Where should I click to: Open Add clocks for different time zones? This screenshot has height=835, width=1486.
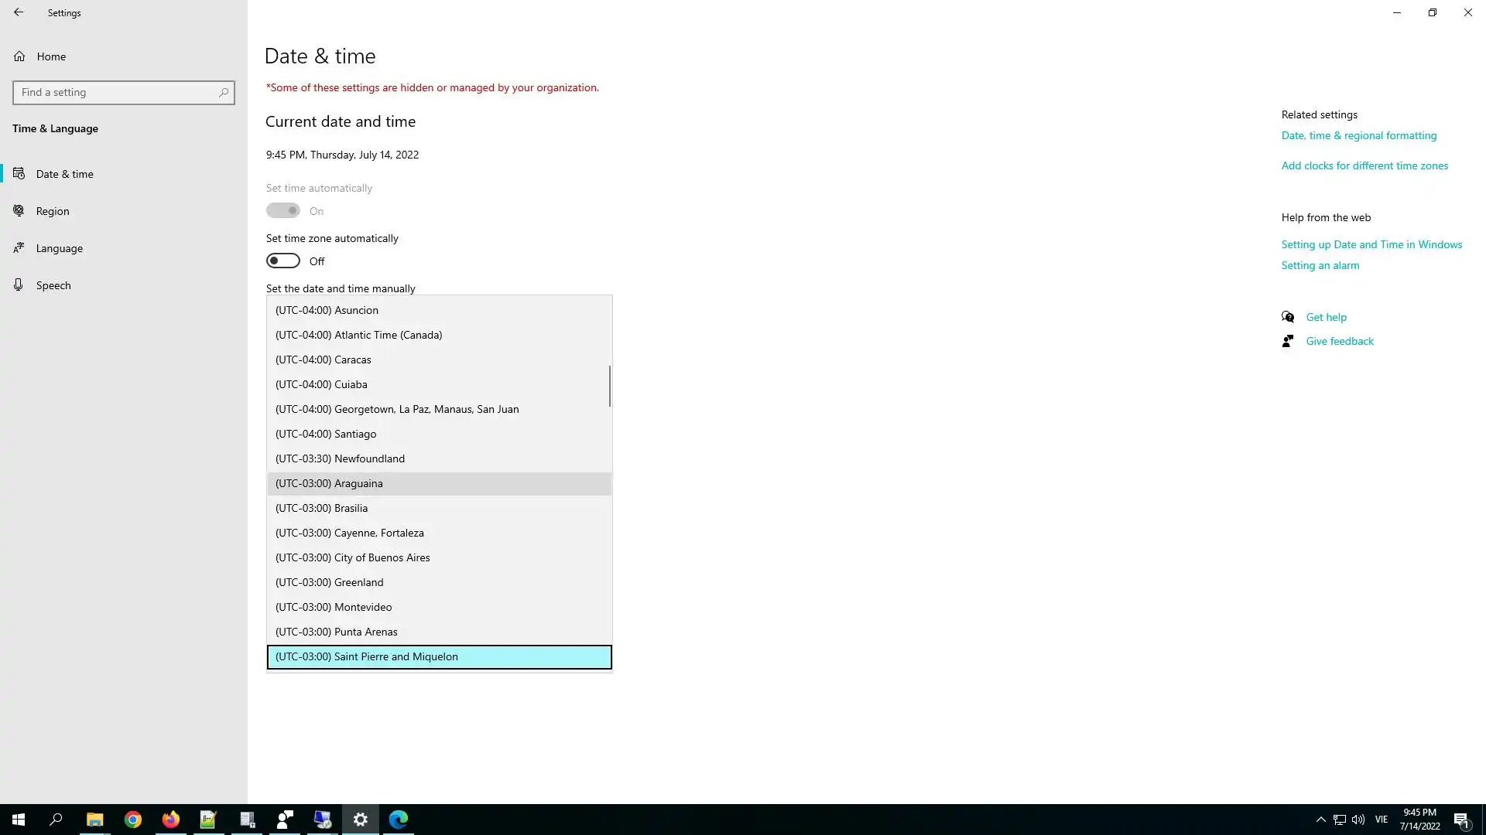tap(1364, 165)
